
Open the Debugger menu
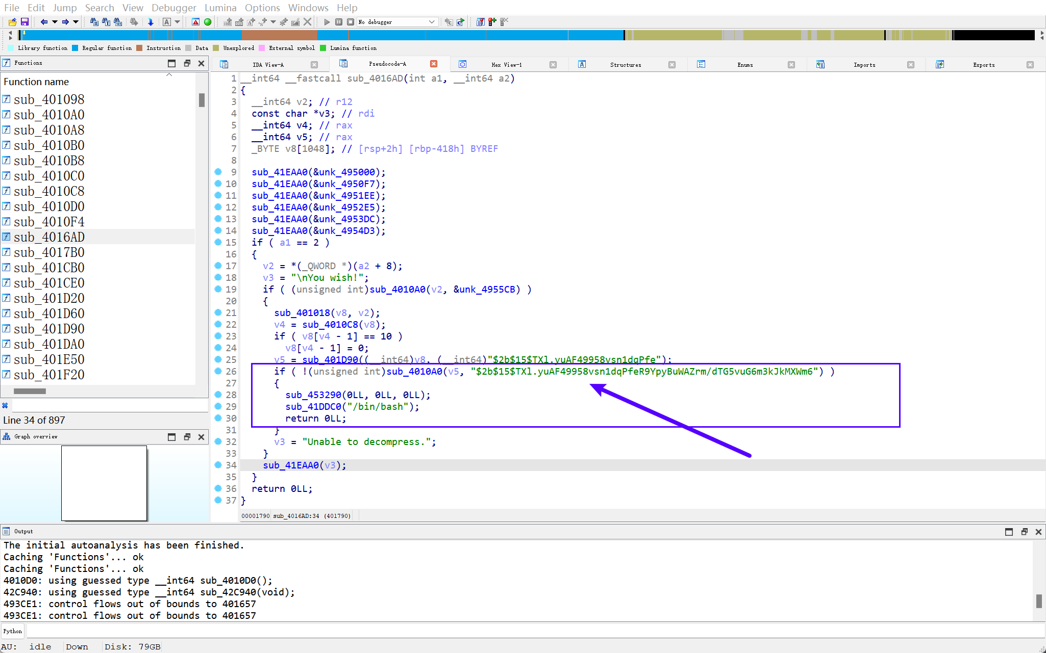[173, 8]
